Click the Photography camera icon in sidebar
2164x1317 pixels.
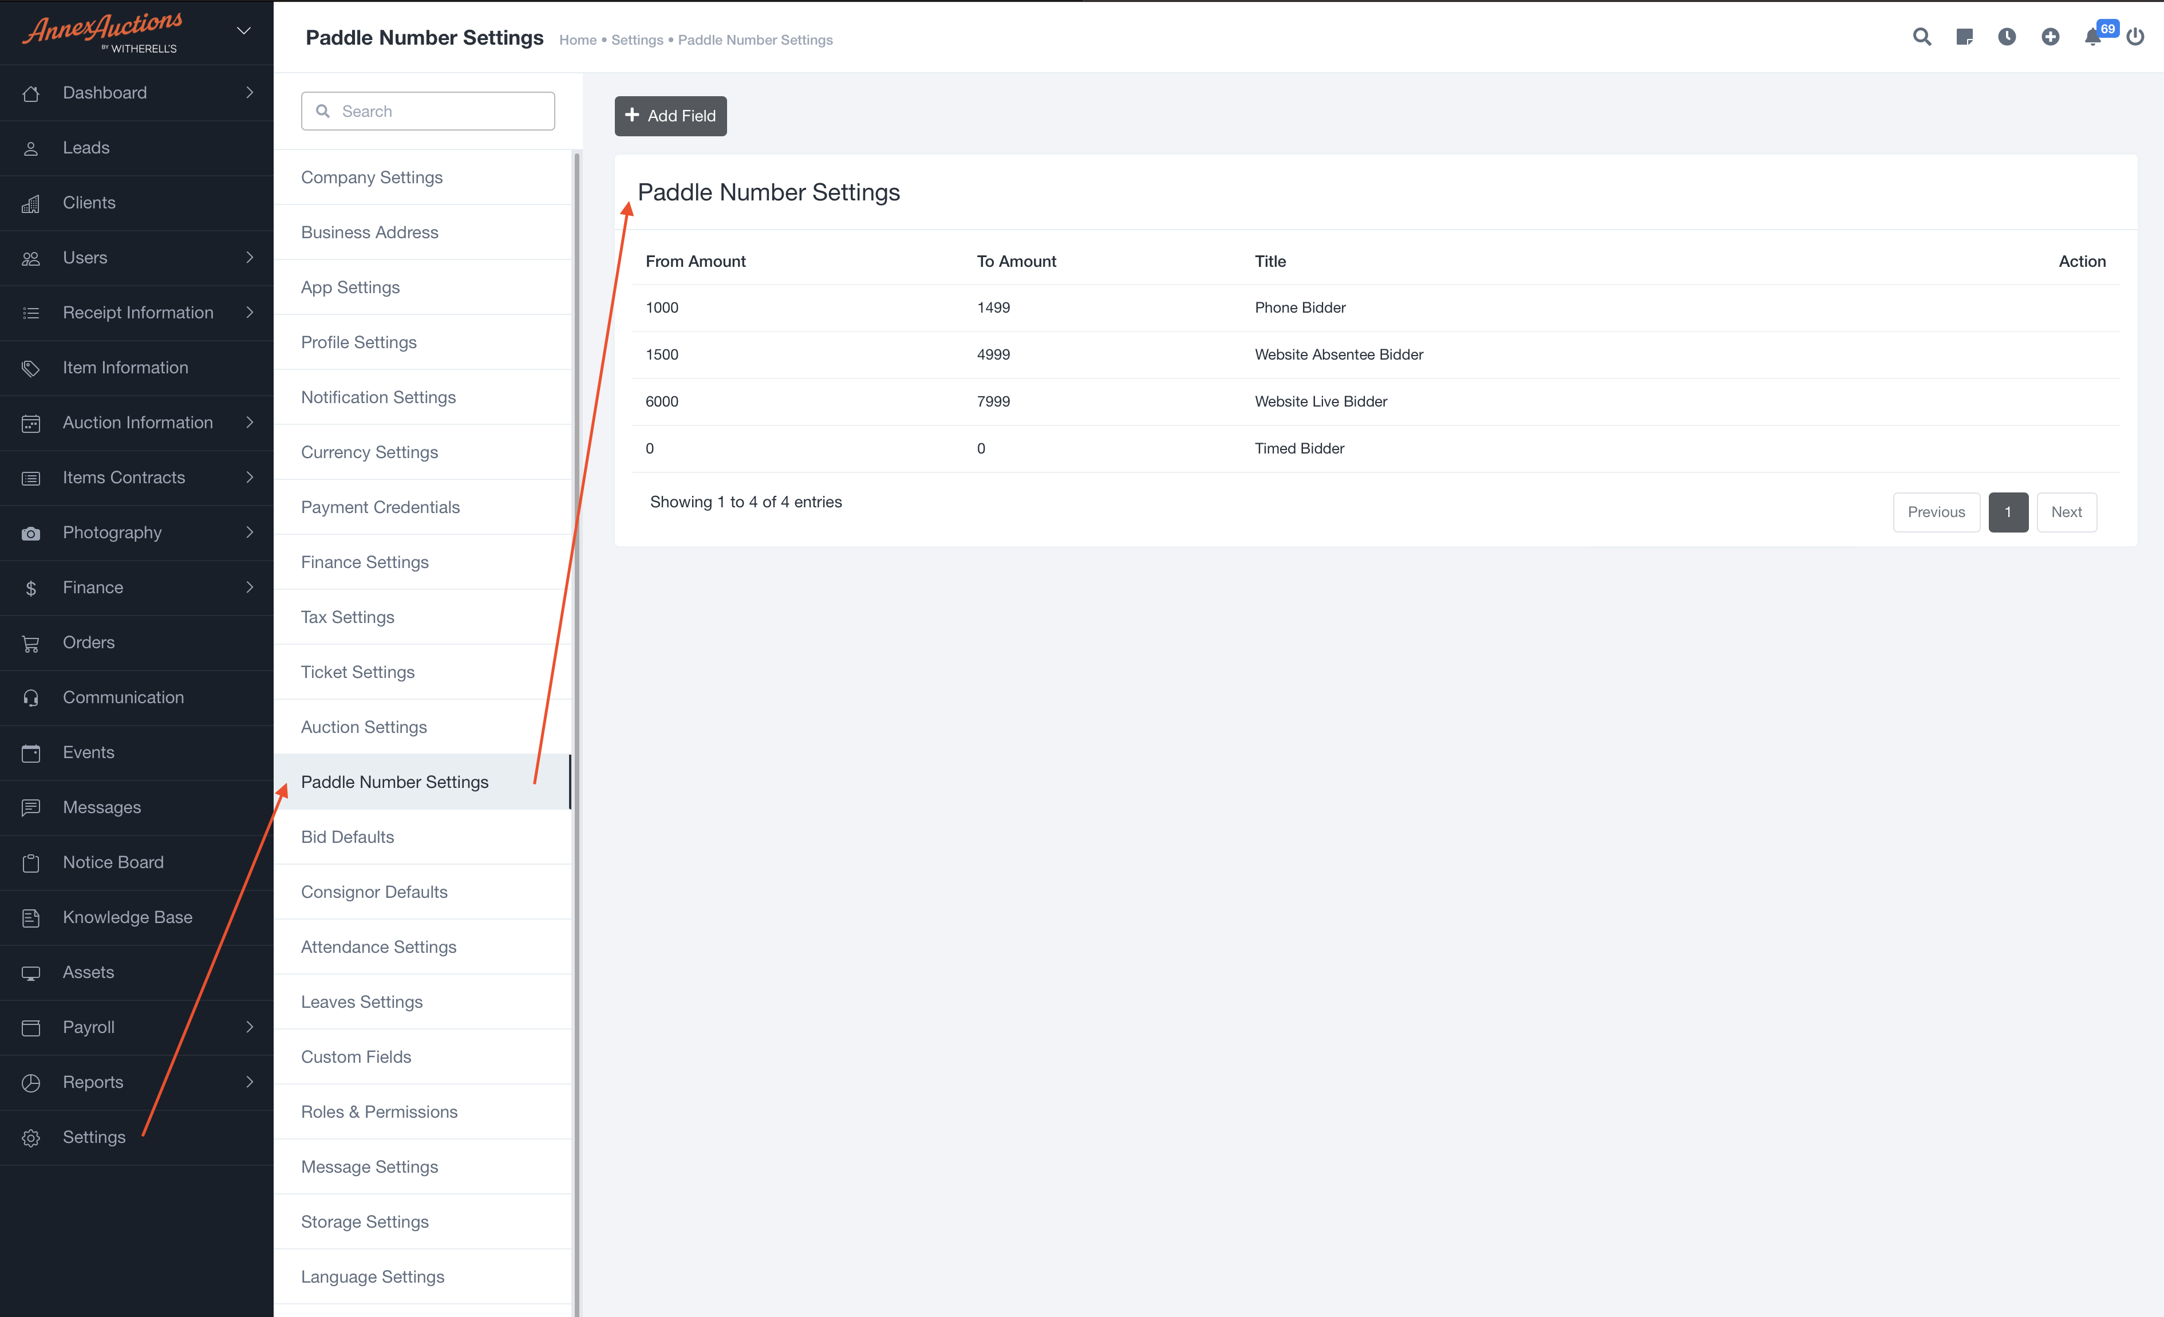31,533
